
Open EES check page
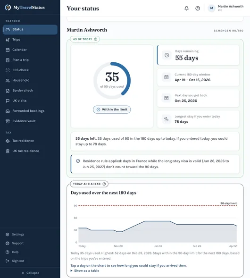tap(21, 70)
